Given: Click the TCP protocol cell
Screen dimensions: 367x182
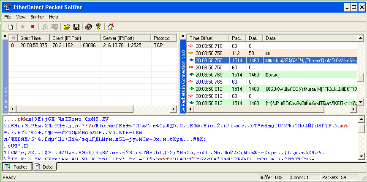Looking at the screenshot, I should click(158, 45).
